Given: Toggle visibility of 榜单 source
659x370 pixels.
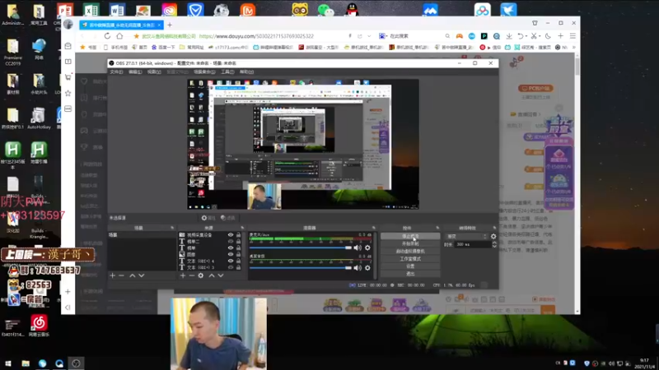Looking at the screenshot, I should point(231,248).
